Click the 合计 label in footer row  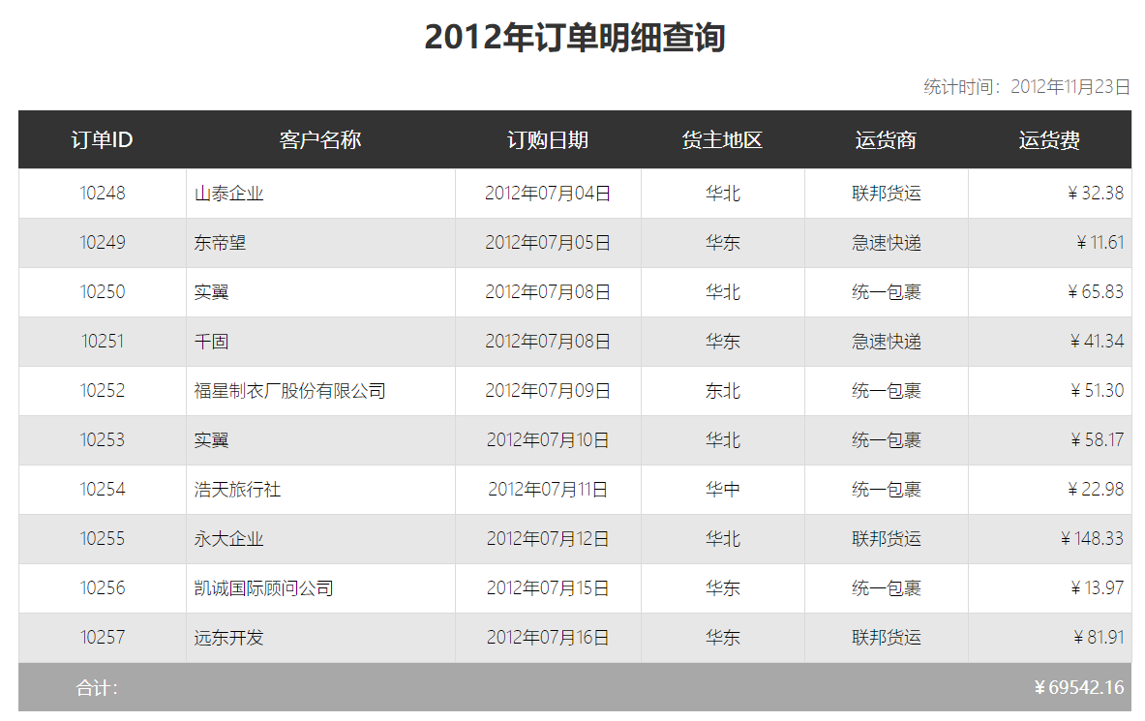[97, 687]
